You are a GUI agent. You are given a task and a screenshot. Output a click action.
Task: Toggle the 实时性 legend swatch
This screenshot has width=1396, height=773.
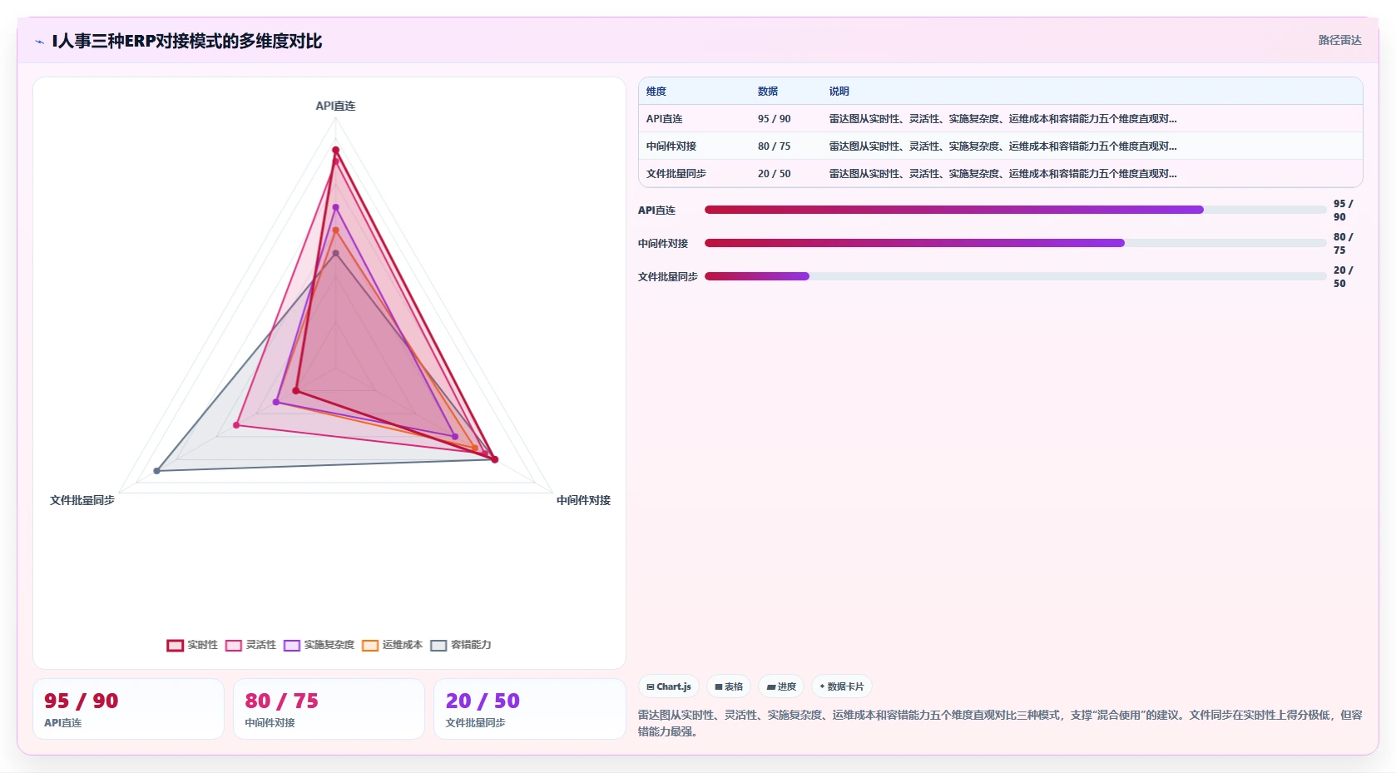pos(175,645)
